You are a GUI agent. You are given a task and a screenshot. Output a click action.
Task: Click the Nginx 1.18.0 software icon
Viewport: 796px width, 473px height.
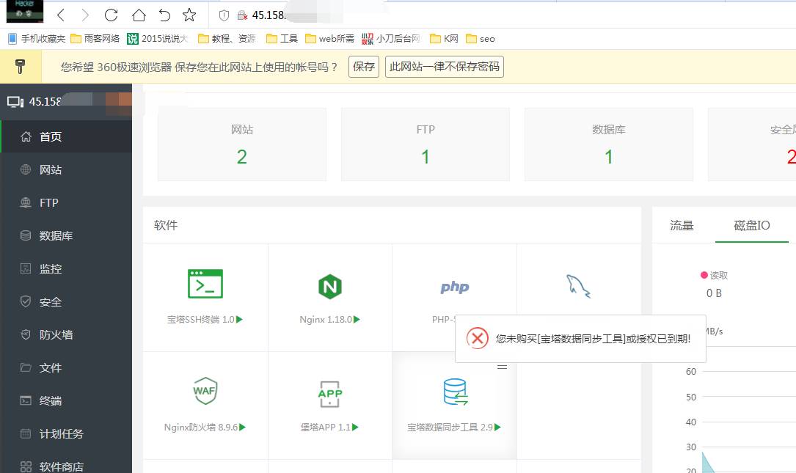tap(330, 286)
